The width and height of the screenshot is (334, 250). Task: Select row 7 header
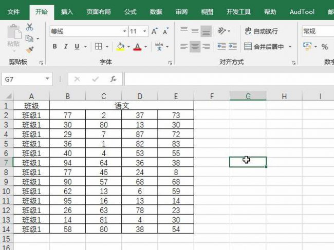click(x=6, y=163)
